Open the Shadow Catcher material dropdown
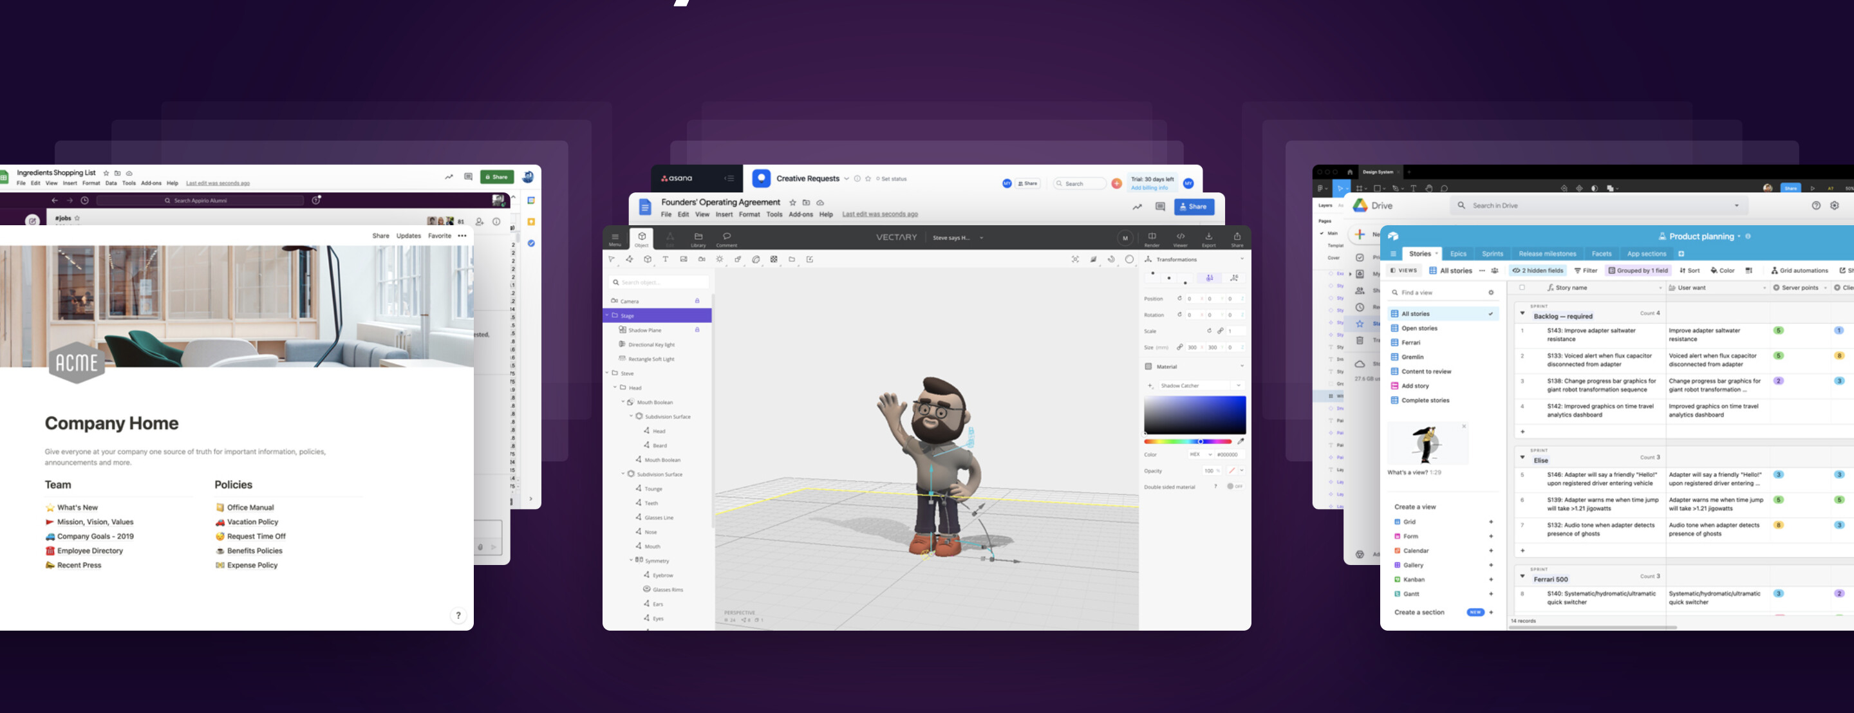Screen dimensions: 1854x713 pyautogui.click(x=1238, y=385)
